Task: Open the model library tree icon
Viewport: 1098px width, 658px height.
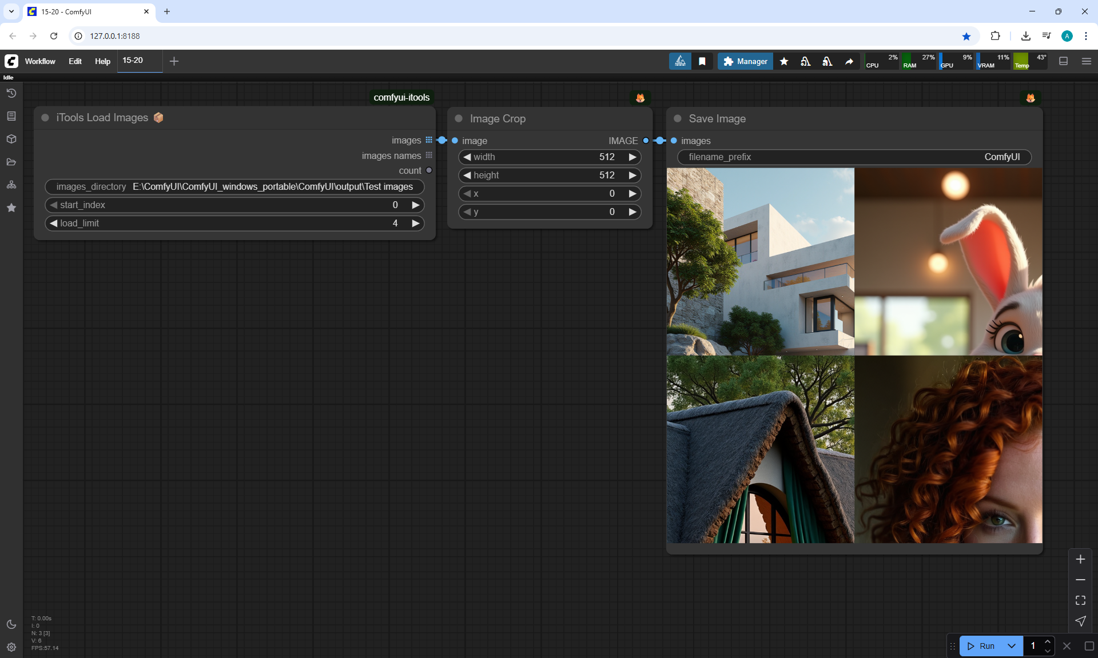Action: [11, 185]
